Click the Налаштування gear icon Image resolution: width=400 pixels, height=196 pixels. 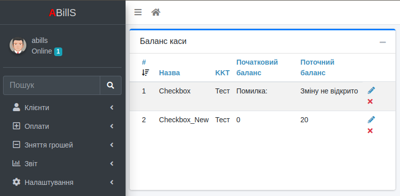click(16, 182)
